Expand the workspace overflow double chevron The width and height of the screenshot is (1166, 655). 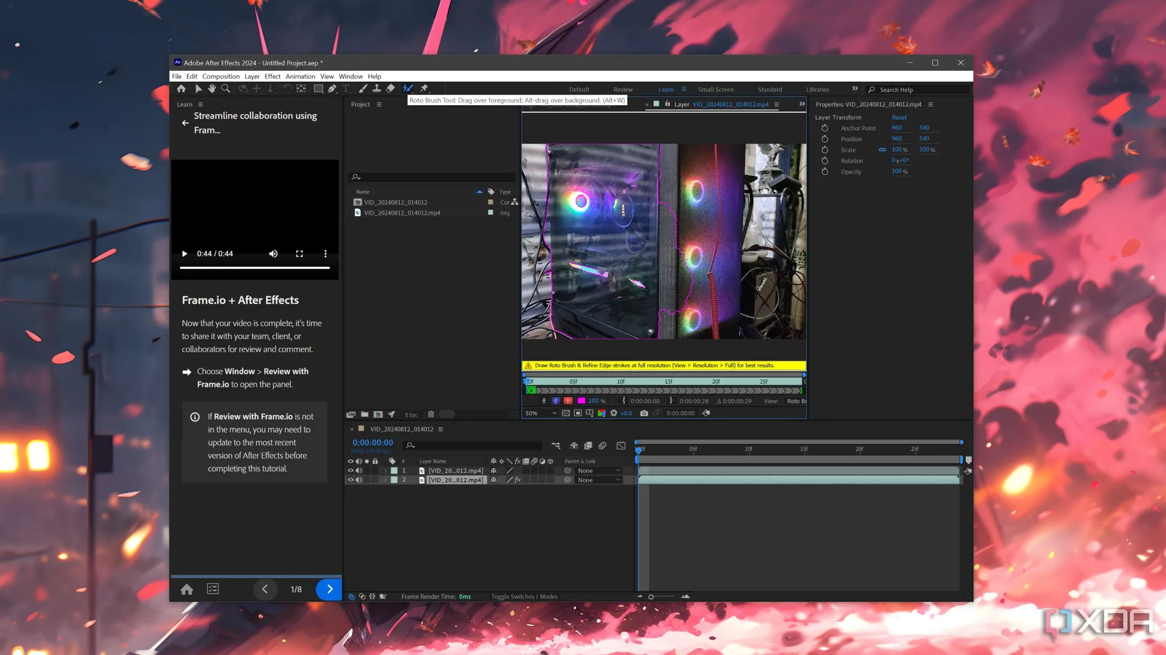point(855,88)
